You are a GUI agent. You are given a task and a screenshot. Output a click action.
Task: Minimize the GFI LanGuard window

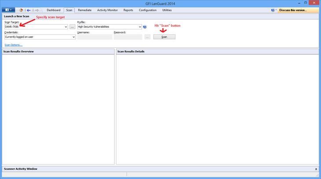coord(299,3)
